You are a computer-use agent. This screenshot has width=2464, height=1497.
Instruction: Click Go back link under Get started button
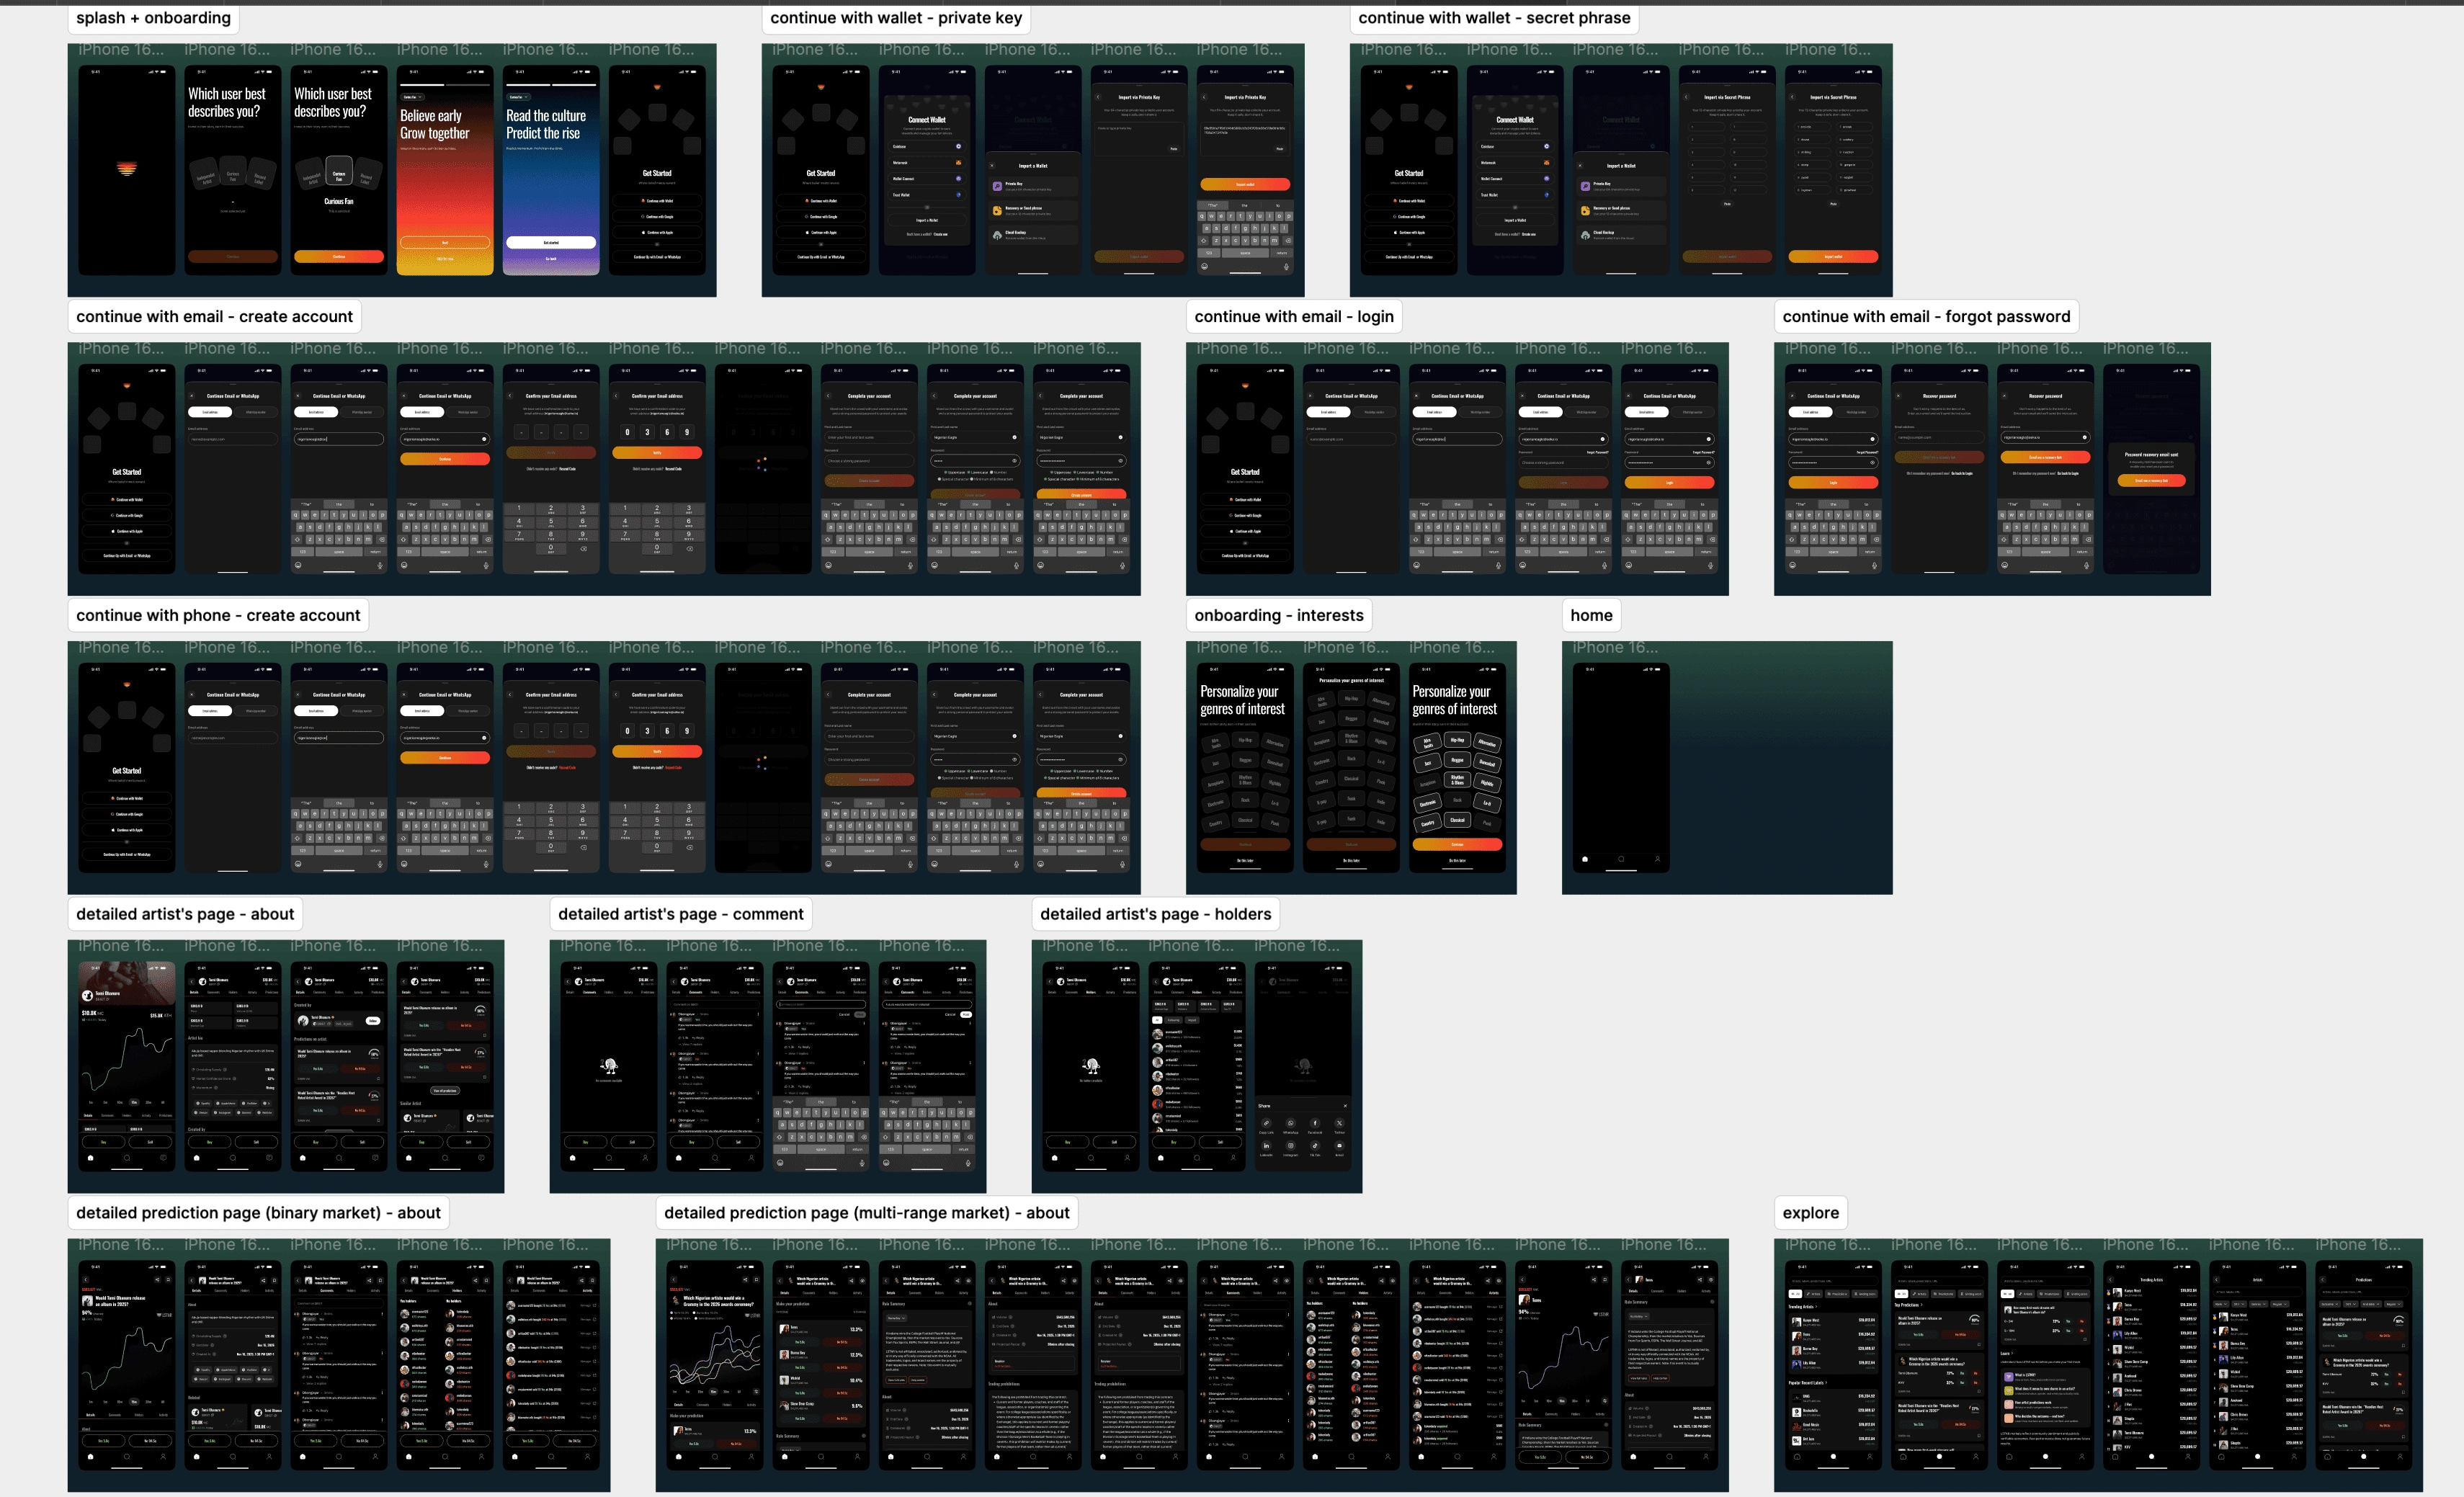(551, 258)
